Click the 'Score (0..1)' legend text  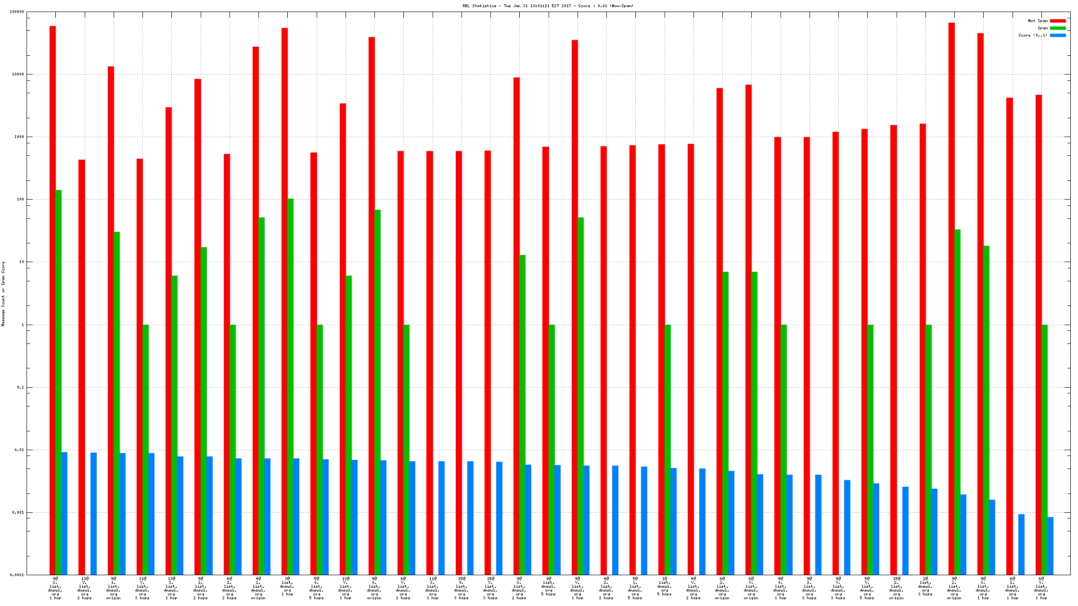(1033, 36)
